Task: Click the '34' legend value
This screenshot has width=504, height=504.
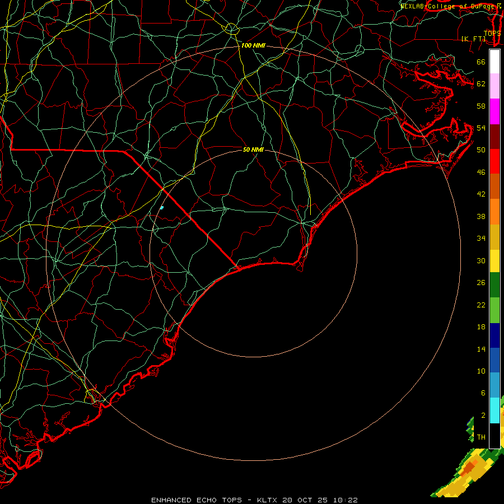Action: tap(481, 239)
